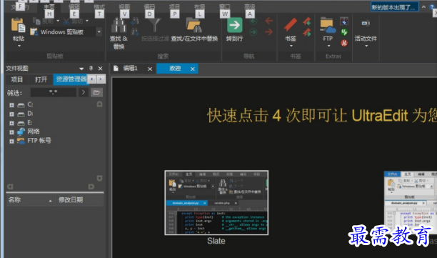The image size is (437, 258).
Task: Click the filter-by-selection funnel icon
Action: coord(154,26)
